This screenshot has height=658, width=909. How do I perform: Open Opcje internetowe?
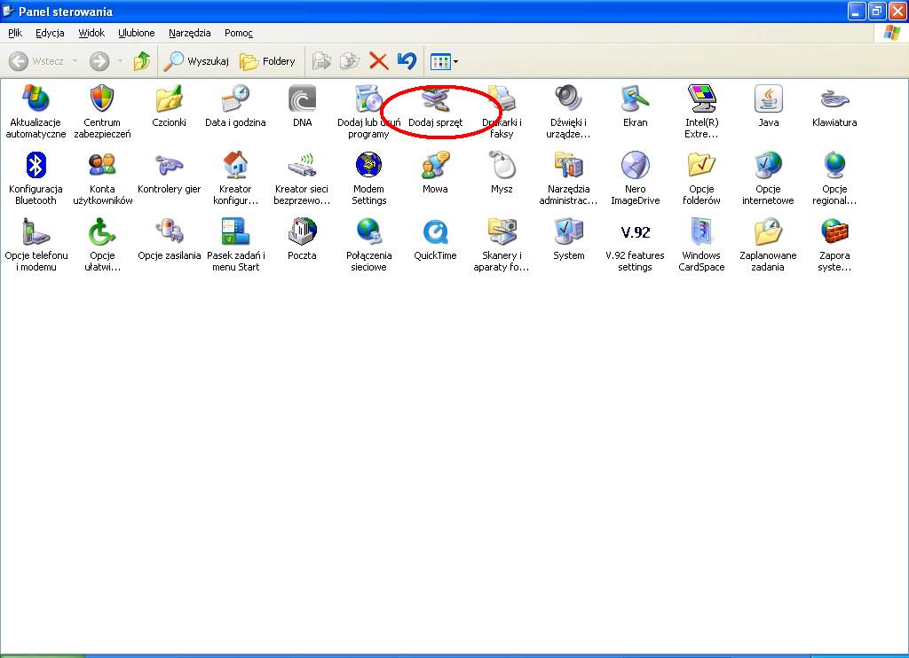(x=768, y=178)
